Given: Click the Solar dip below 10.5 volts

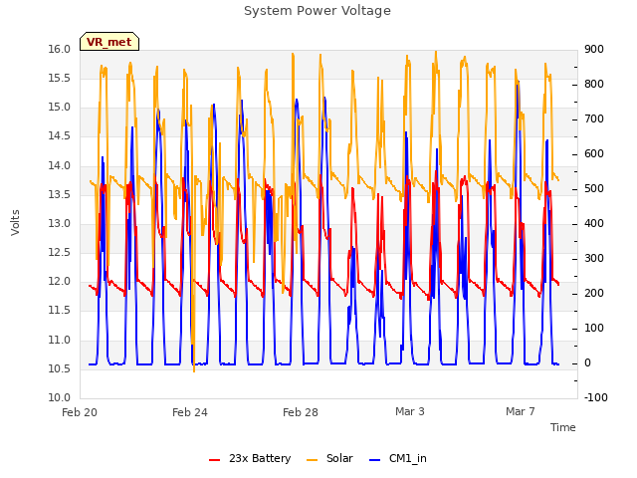Looking at the screenshot, I should click(194, 370).
